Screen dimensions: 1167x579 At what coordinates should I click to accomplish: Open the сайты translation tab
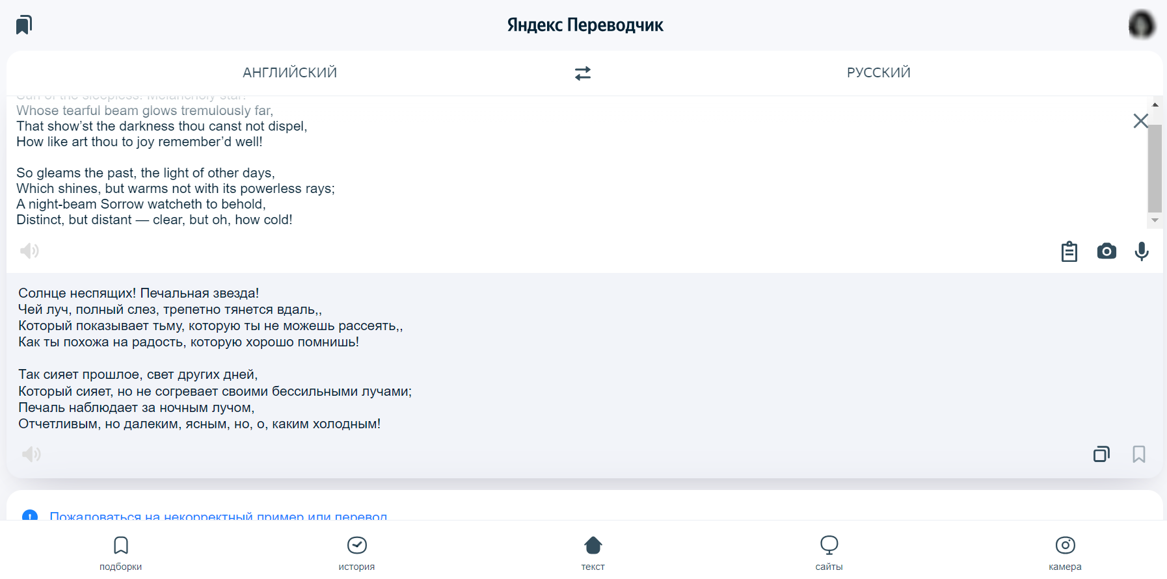[829, 553]
